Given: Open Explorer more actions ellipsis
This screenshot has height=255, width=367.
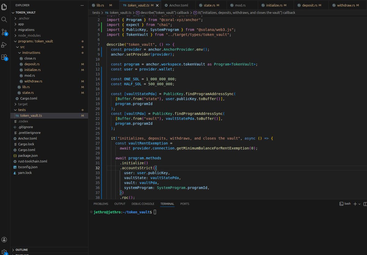Looking at the screenshot, I should click(x=82, y=6).
